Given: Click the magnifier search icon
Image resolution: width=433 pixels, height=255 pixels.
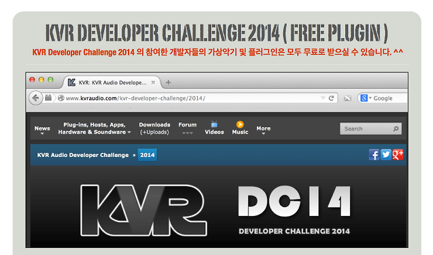Looking at the screenshot, I should (396, 128).
